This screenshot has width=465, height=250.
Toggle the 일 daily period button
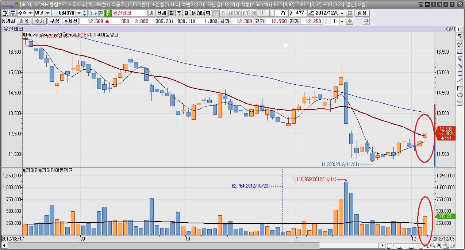[x=172, y=13]
